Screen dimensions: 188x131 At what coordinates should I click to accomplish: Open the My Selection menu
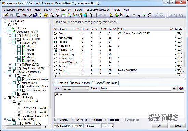[x=64, y=10]
